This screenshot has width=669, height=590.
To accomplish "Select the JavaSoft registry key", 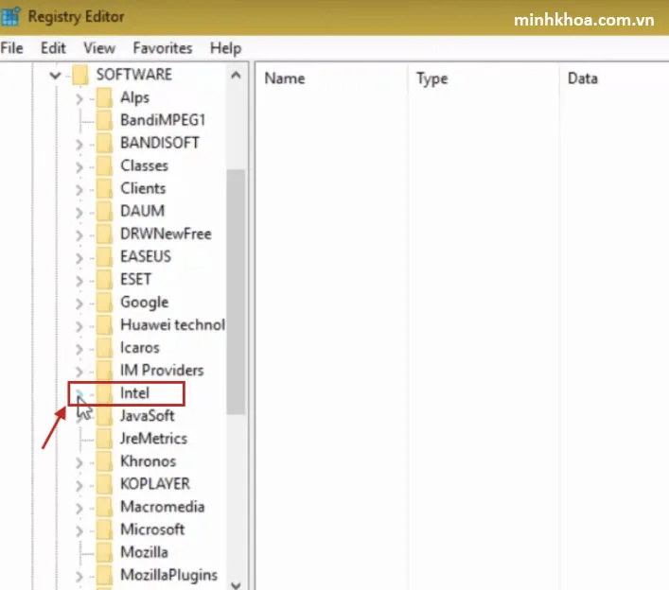I will click(x=147, y=416).
